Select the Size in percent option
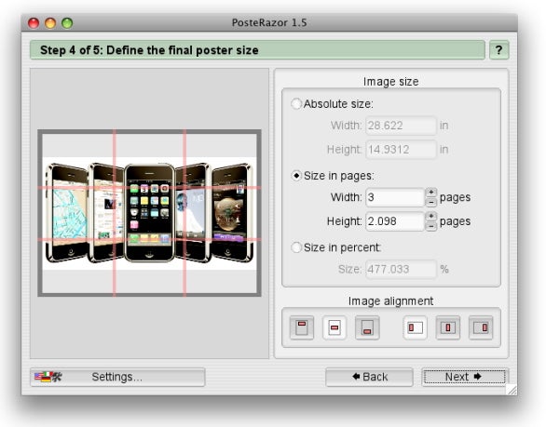546x427 pixels. 296,247
